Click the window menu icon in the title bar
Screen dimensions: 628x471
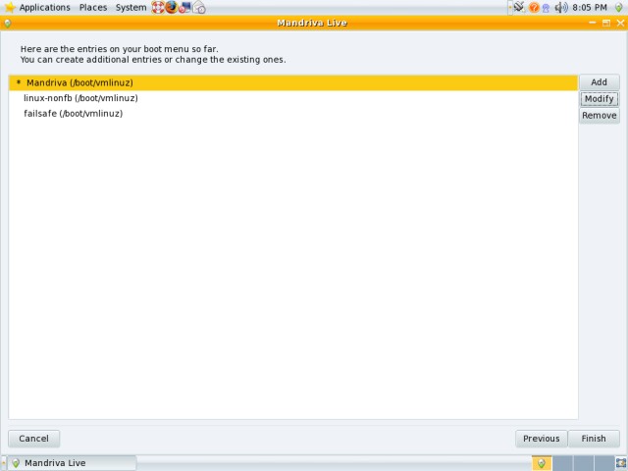click(x=7, y=24)
